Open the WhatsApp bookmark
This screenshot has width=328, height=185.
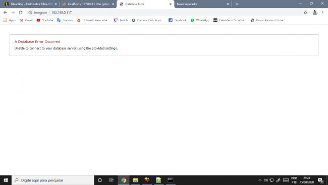click(x=200, y=20)
